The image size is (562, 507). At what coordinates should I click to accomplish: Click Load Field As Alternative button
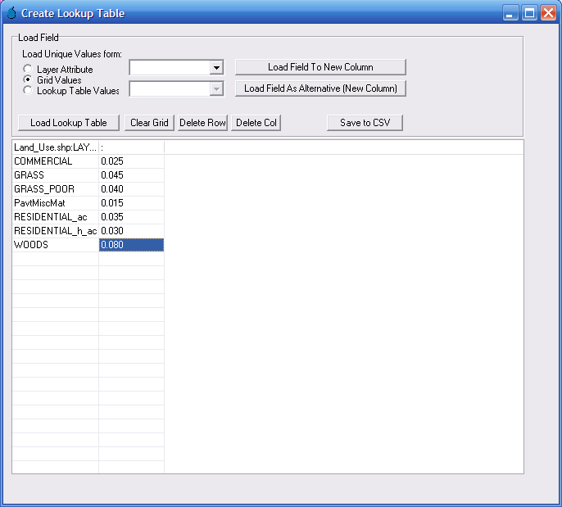(320, 88)
